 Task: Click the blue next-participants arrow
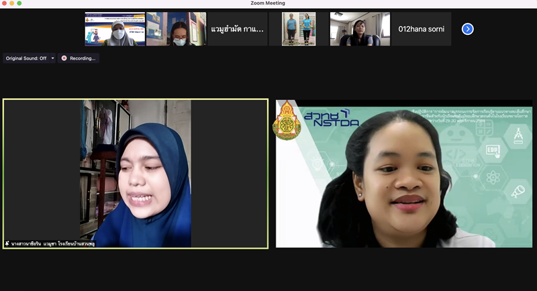coord(468,29)
